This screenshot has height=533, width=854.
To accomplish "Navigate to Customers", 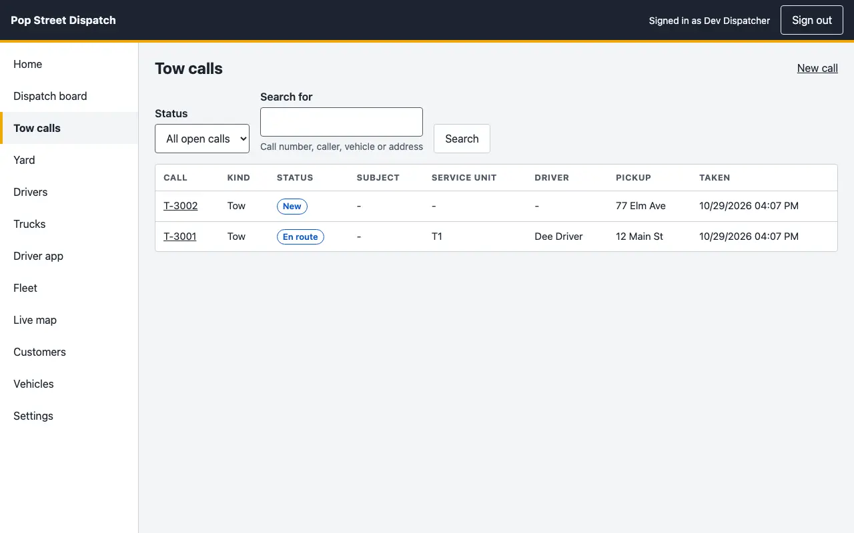I will [69, 352].
